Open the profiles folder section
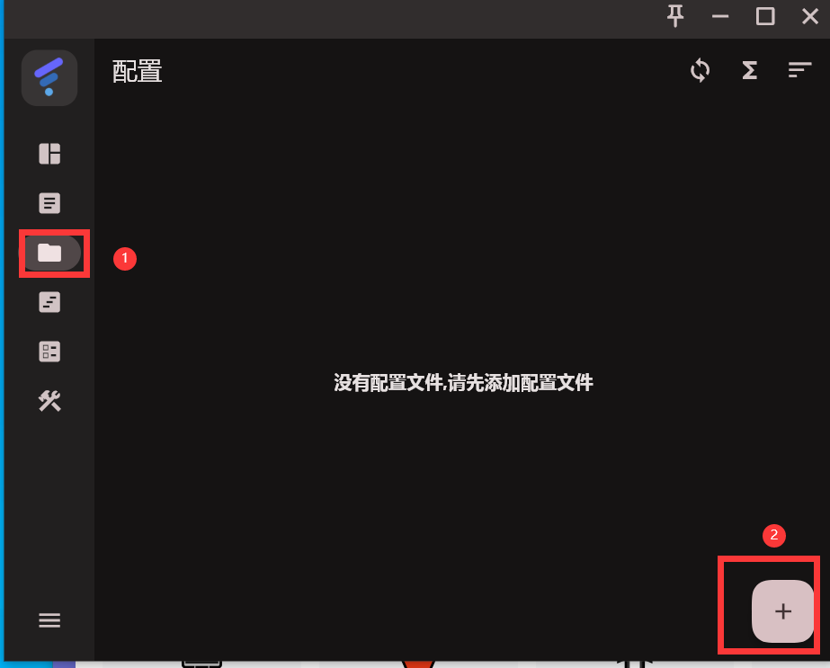 coord(49,254)
